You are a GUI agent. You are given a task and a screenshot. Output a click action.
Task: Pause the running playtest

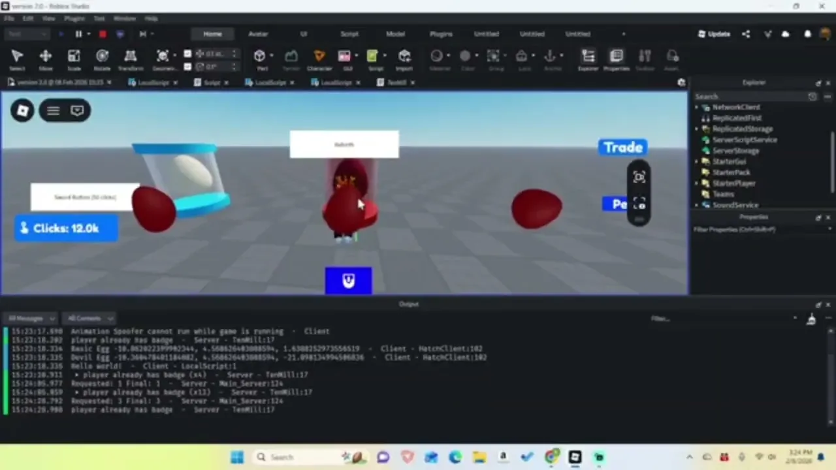tap(79, 34)
